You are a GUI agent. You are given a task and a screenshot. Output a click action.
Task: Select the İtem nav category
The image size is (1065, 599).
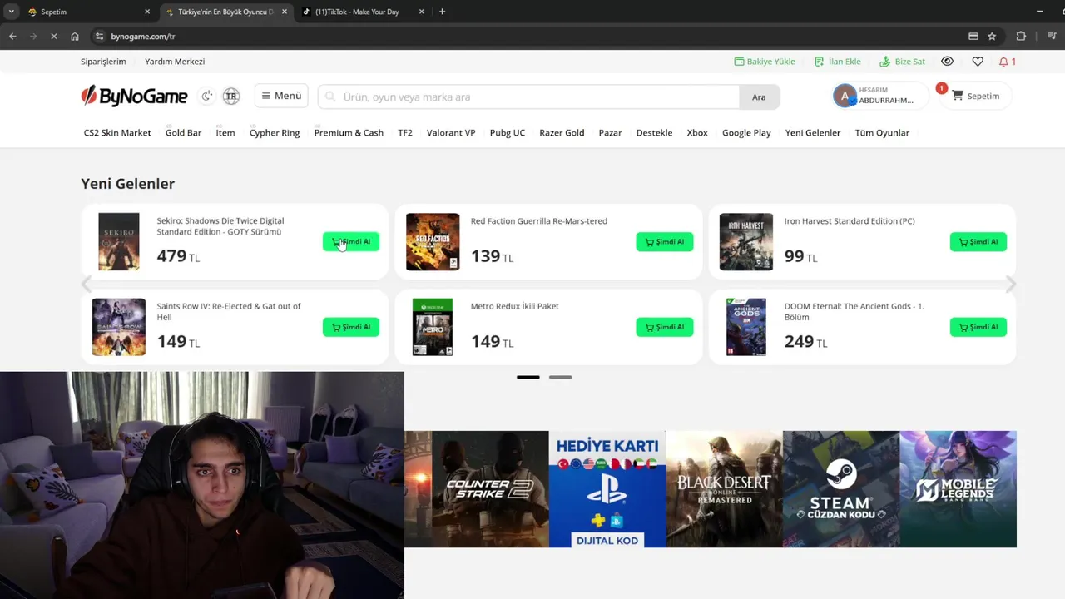(225, 133)
